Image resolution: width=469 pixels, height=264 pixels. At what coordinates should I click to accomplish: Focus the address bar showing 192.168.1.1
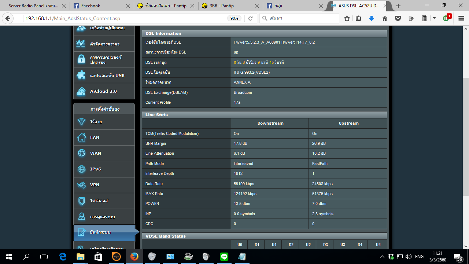pos(125,18)
